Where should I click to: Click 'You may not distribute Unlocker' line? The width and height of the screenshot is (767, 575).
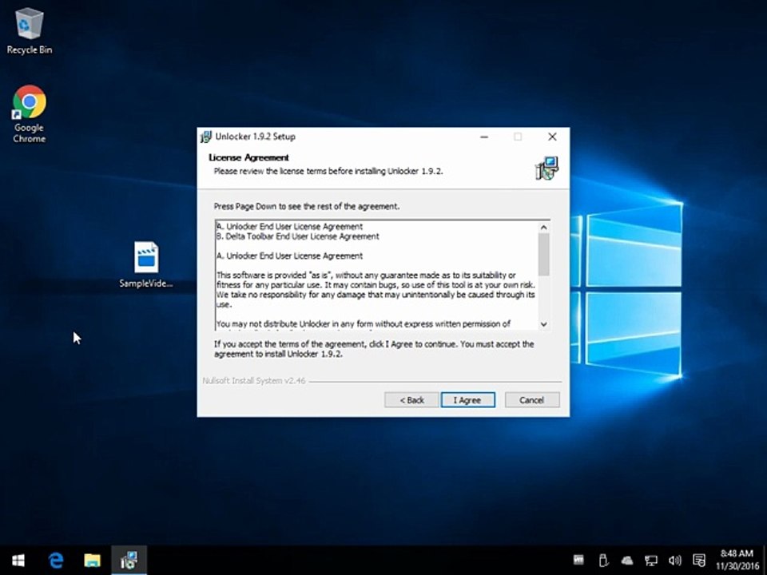tap(363, 323)
